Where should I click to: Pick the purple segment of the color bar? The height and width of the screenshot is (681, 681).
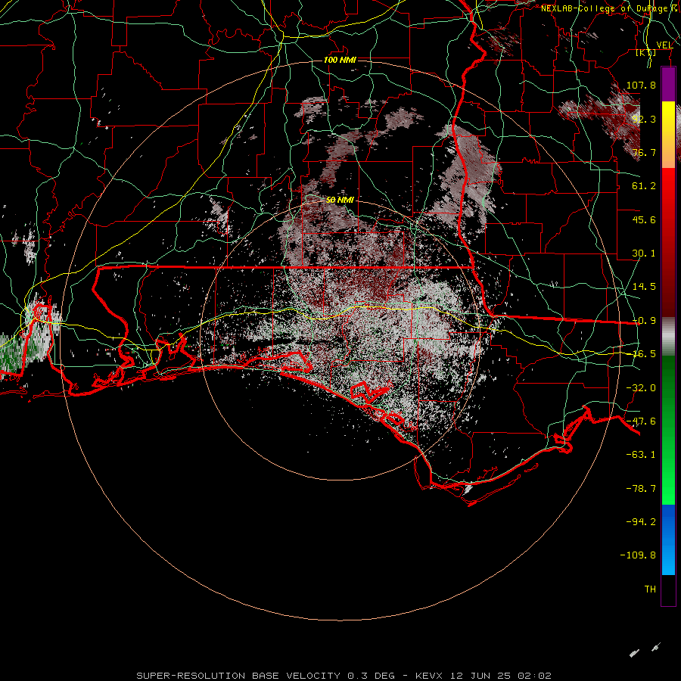[x=668, y=85]
